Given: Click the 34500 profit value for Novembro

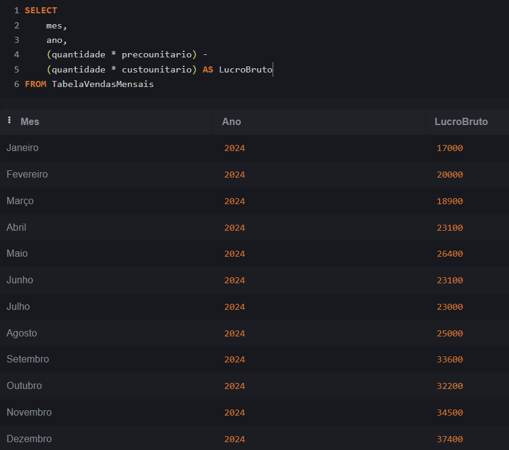Looking at the screenshot, I should 449,413.
